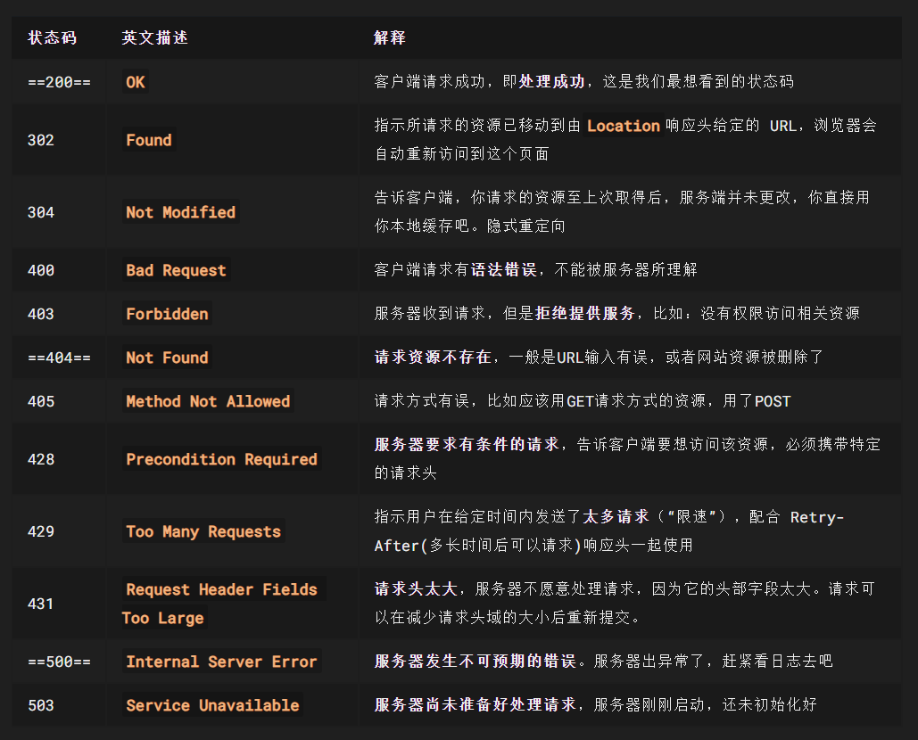Click the Method Not Allowed label
The height and width of the screenshot is (740, 918).
208,401
